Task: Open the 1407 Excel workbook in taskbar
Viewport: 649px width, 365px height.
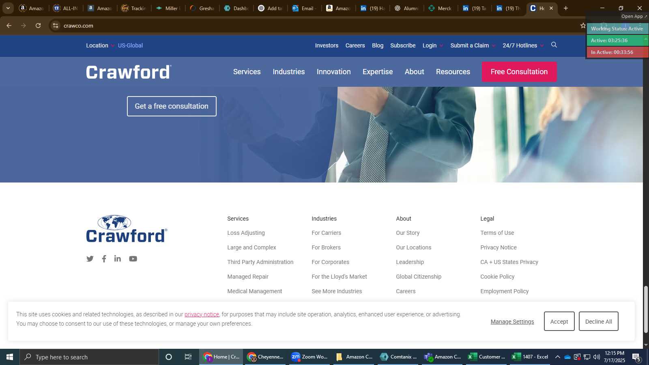Action: tap(530, 357)
